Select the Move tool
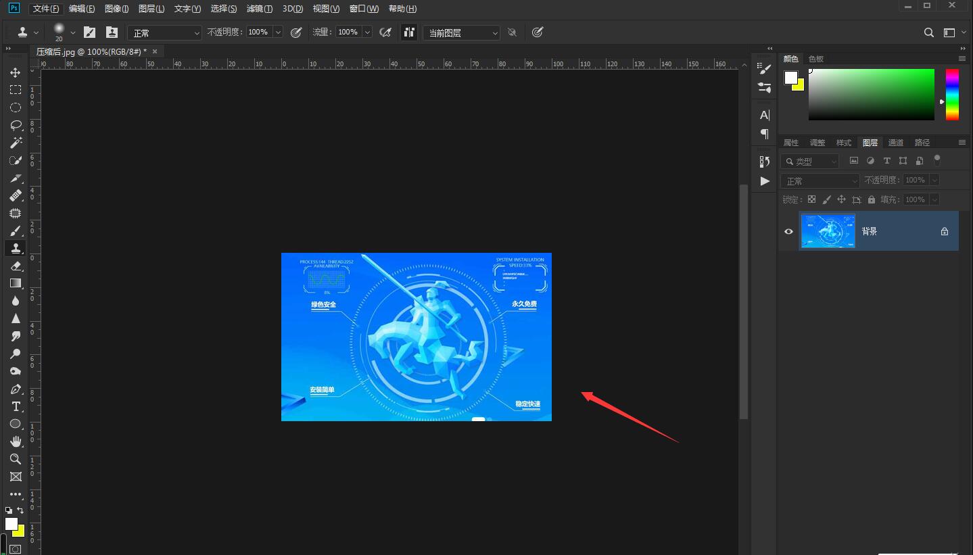 tap(15, 72)
